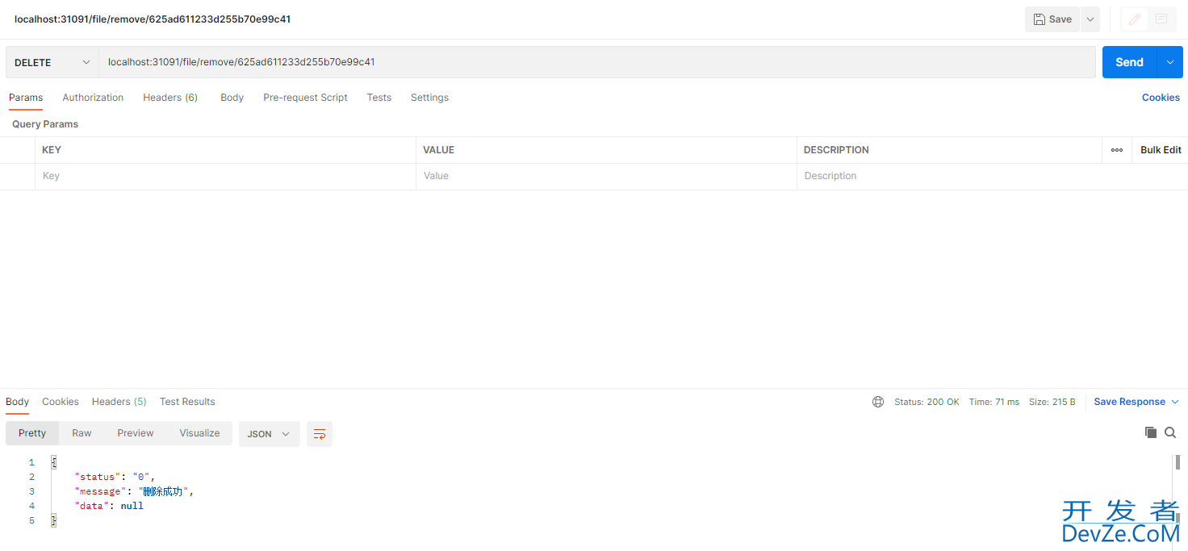
Task: Open the response Cookies tab
Action: 61,402
